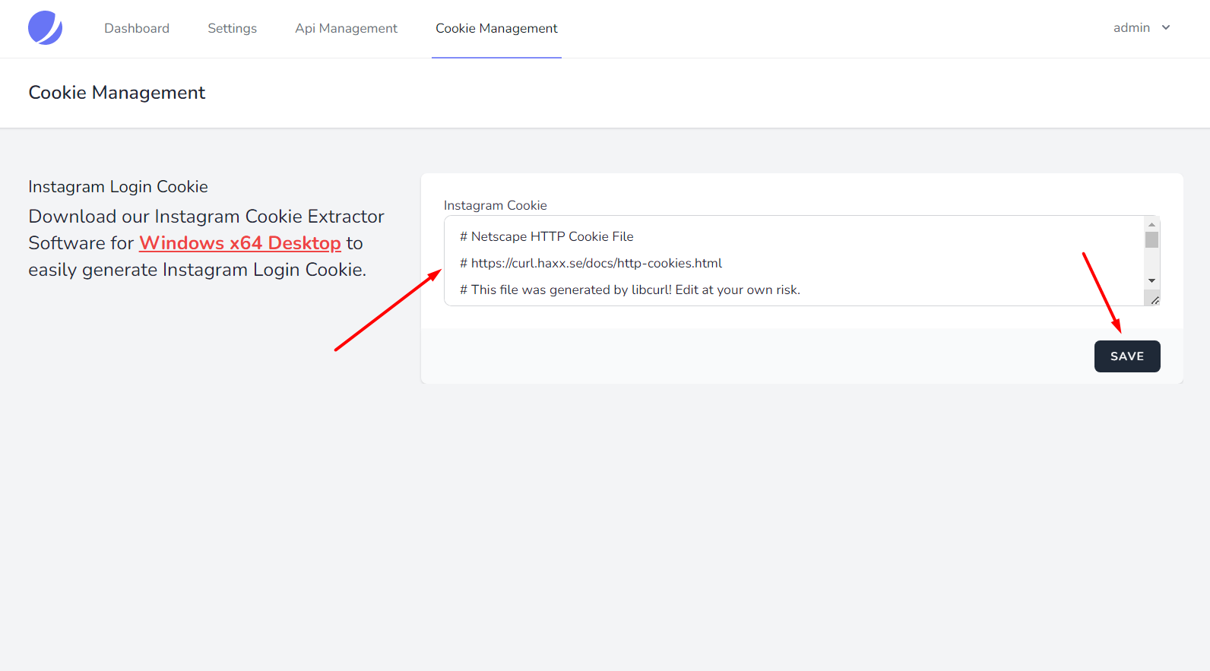
Task: Switch to Api Management tab
Action: (346, 28)
